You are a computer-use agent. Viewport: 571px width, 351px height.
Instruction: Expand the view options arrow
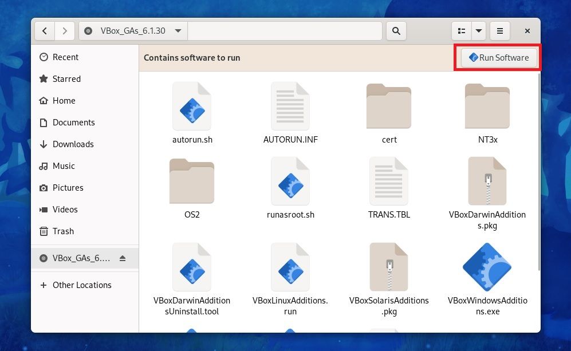coord(479,31)
